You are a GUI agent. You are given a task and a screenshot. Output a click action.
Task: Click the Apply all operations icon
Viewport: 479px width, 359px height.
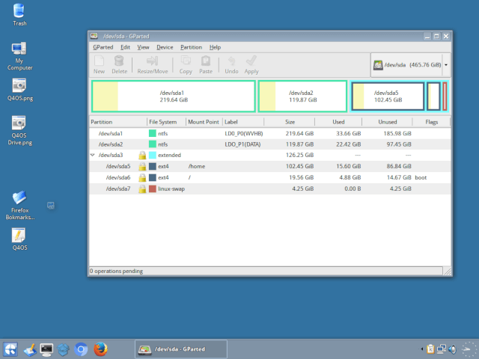pos(251,64)
